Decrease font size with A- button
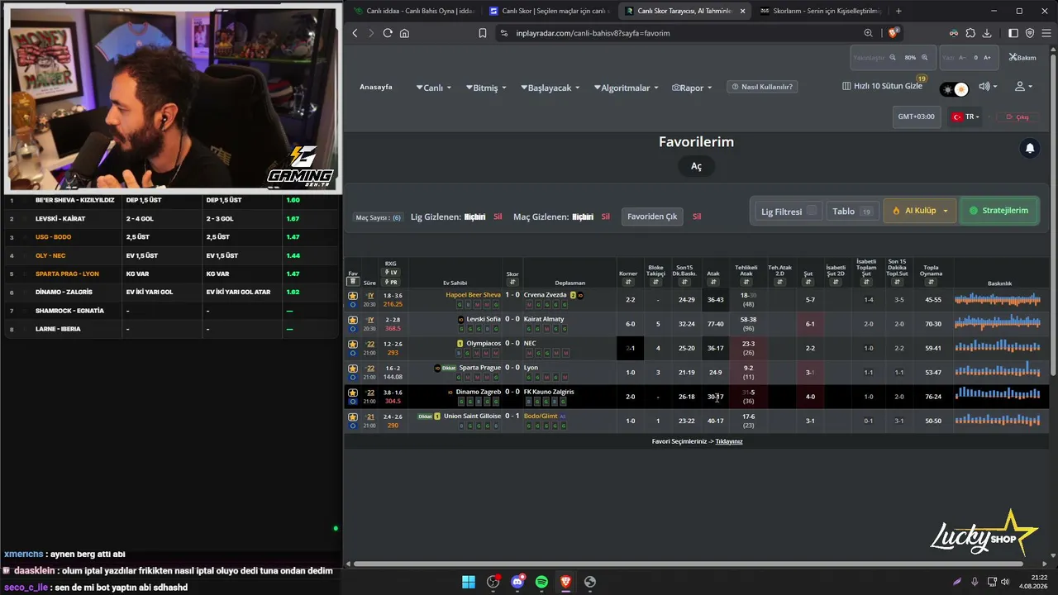 click(962, 58)
